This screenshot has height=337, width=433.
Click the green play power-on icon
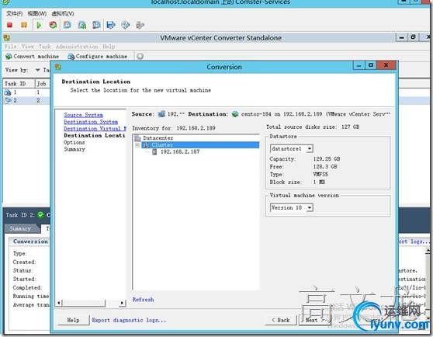point(39,25)
